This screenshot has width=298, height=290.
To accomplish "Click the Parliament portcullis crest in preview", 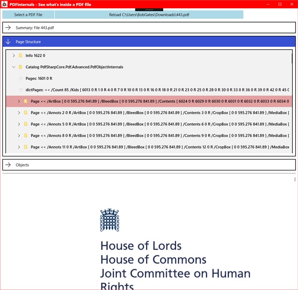I will coord(110,220).
